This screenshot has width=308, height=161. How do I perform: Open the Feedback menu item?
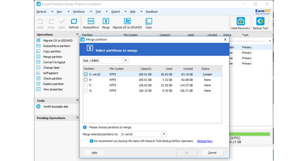click(x=151, y=11)
